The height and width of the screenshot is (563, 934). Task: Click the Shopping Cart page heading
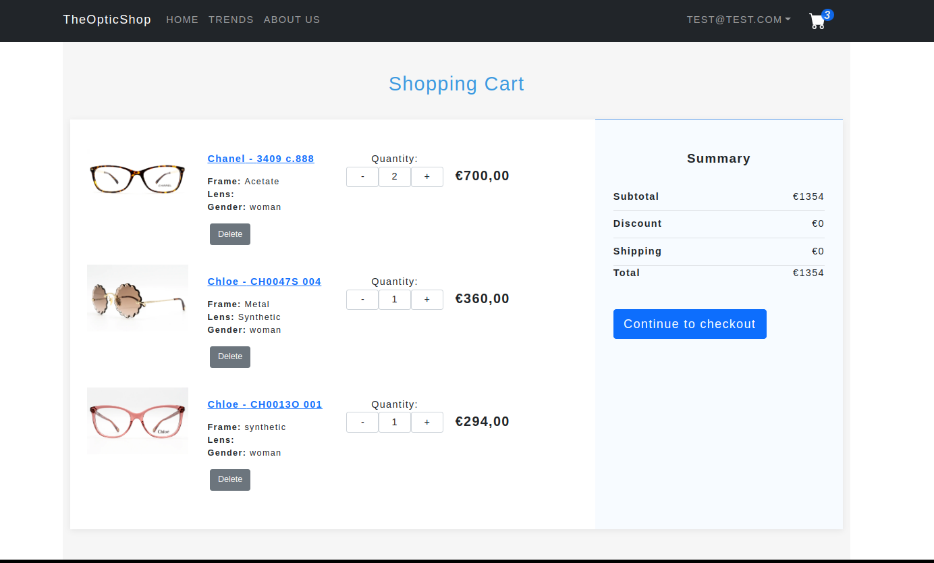tap(456, 84)
